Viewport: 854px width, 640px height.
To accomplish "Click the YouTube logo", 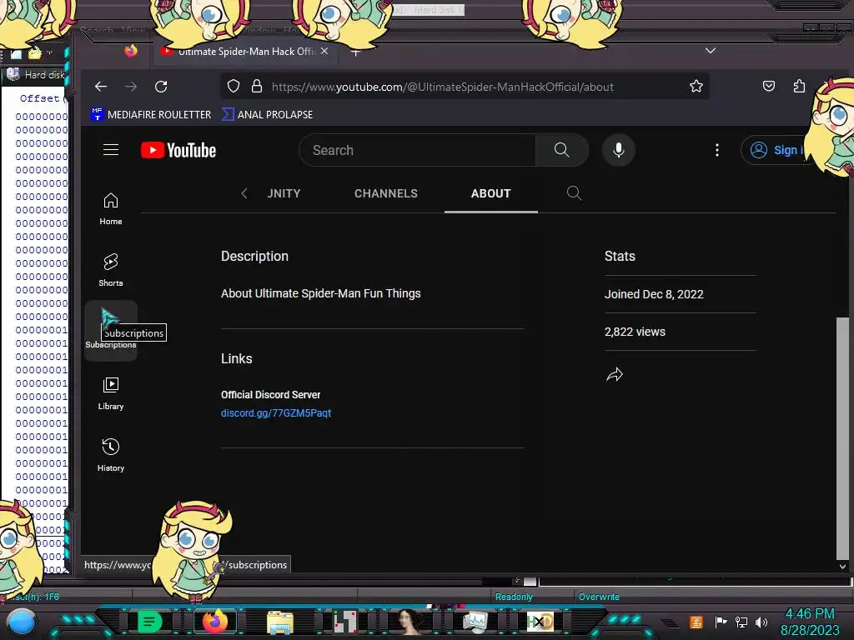I will click(x=178, y=150).
